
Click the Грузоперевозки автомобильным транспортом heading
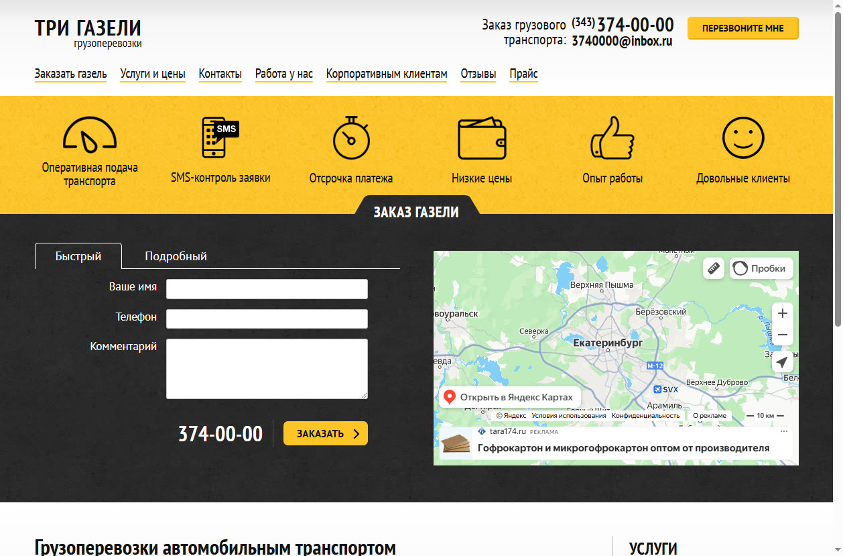coord(215,547)
